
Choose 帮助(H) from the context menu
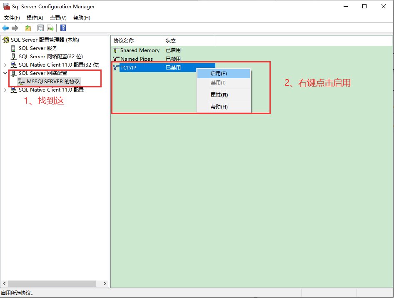(224, 107)
